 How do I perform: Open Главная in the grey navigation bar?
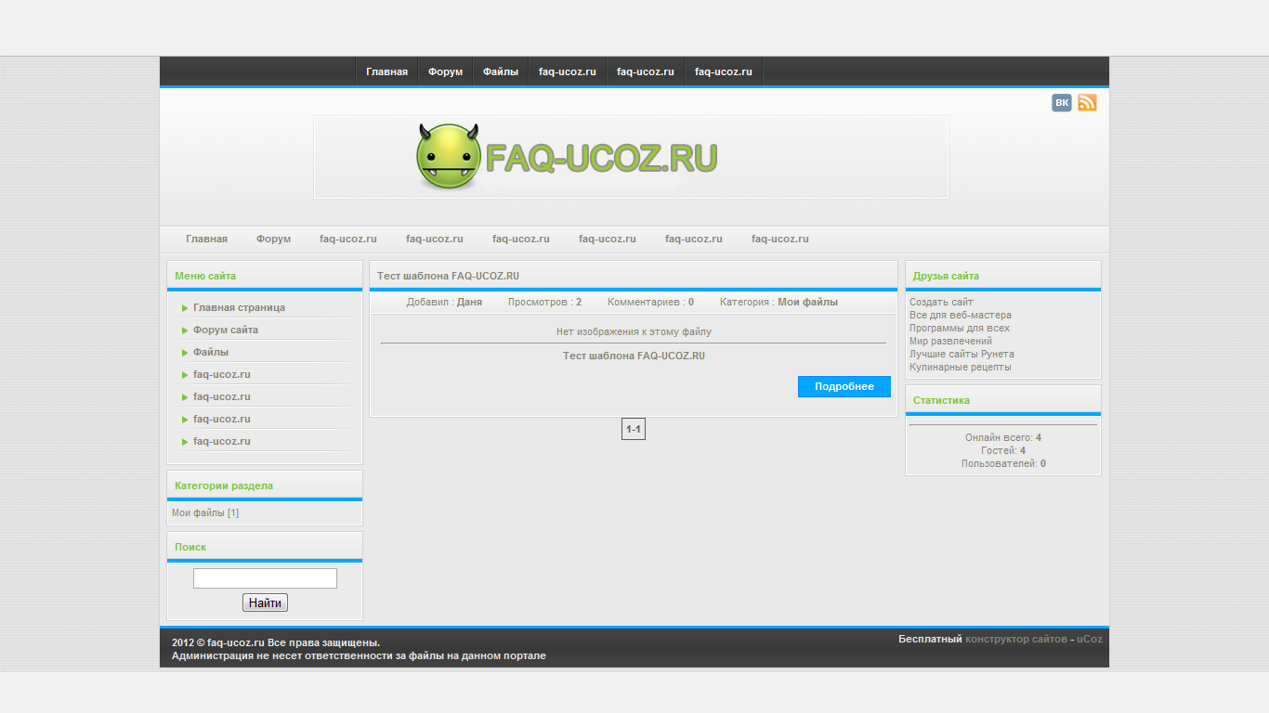[x=206, y=239]
